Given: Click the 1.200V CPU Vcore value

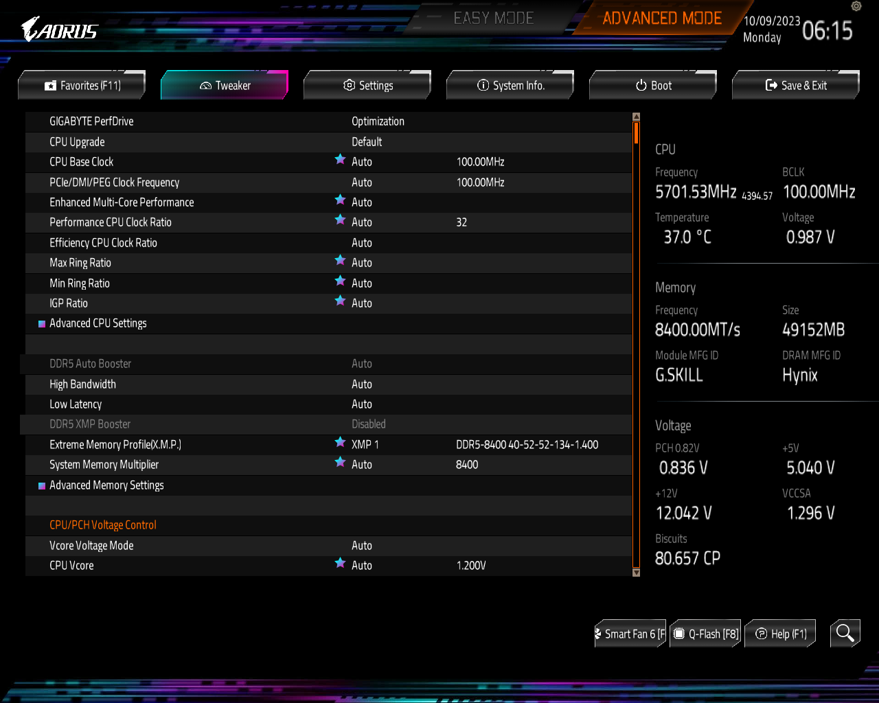Looking at the screenshot, I should pos(471,566).
